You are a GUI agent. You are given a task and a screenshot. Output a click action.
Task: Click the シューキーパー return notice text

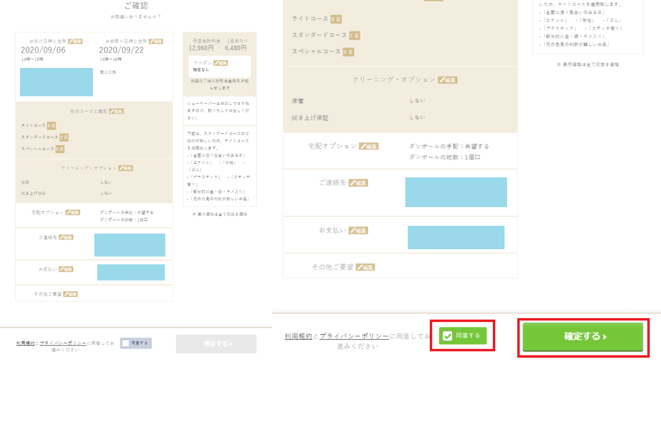pos(219,111)
